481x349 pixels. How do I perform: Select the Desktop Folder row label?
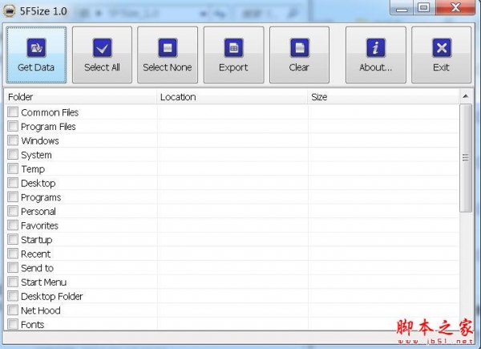click(52, 297)
